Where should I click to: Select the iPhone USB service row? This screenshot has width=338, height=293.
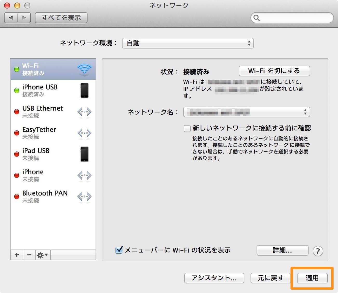pos(53,90)
